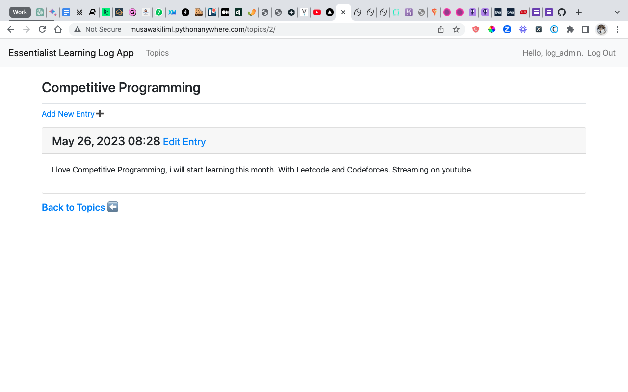Click the browser Home icon

58,29
